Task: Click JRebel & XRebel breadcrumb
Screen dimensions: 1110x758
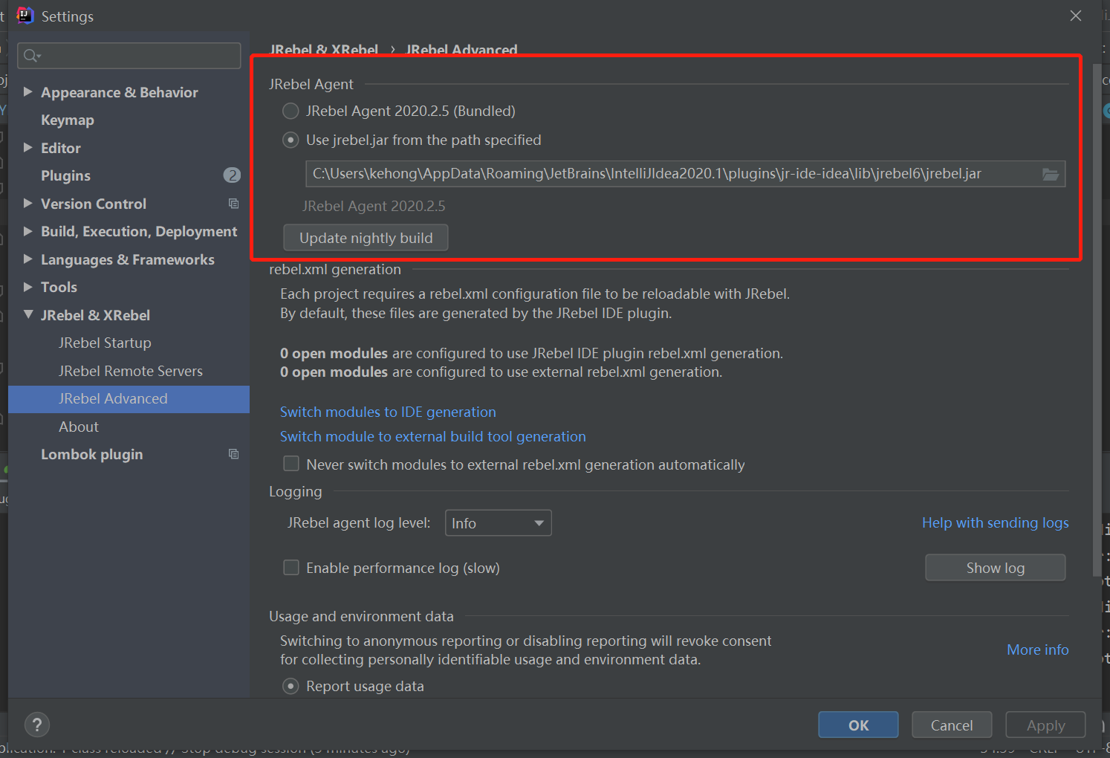Action: pos(324,50)
